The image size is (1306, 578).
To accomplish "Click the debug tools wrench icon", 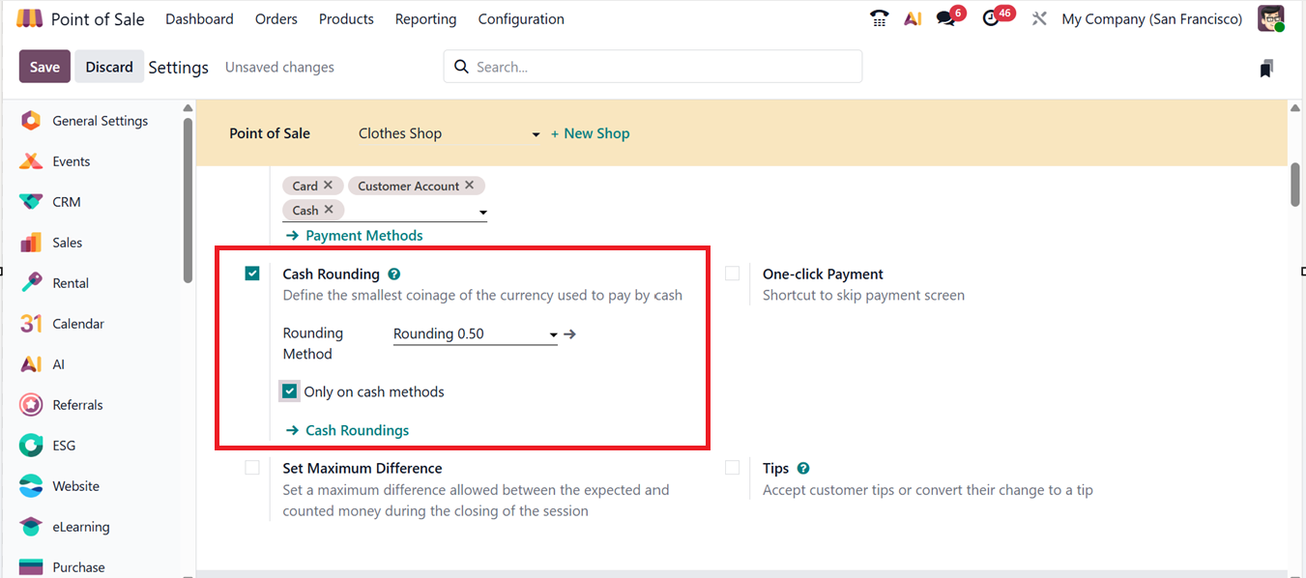I will point(1039,18).
